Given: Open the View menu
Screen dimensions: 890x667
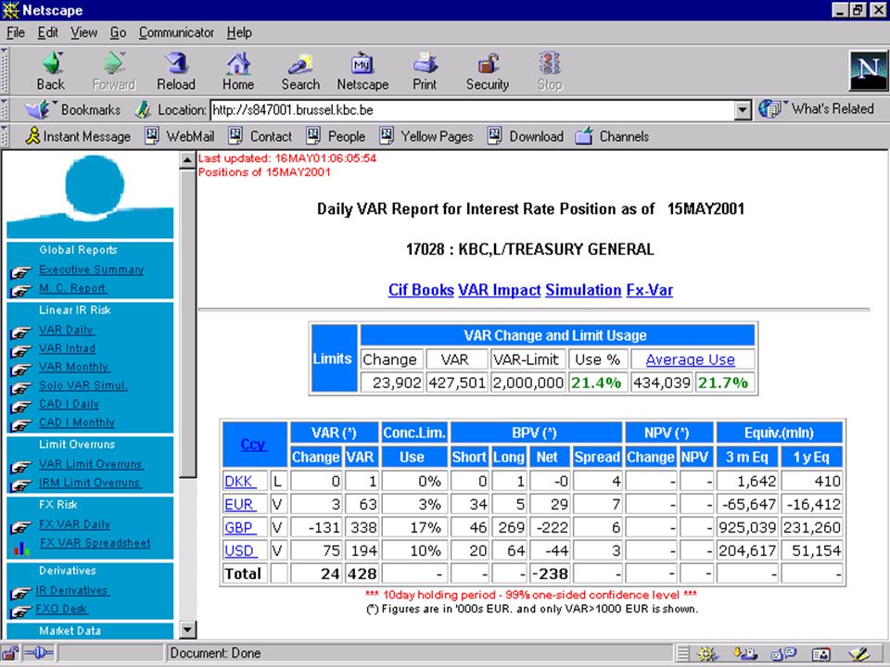Looking at the screenshot, I should point(83,33).
